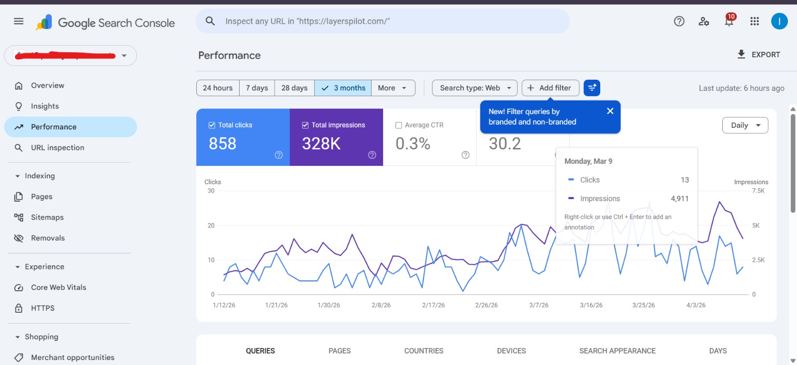Click help icon in Total clicks card
Image resolution: width=797 pixels, height=365 pixels.
click(279, 155)
